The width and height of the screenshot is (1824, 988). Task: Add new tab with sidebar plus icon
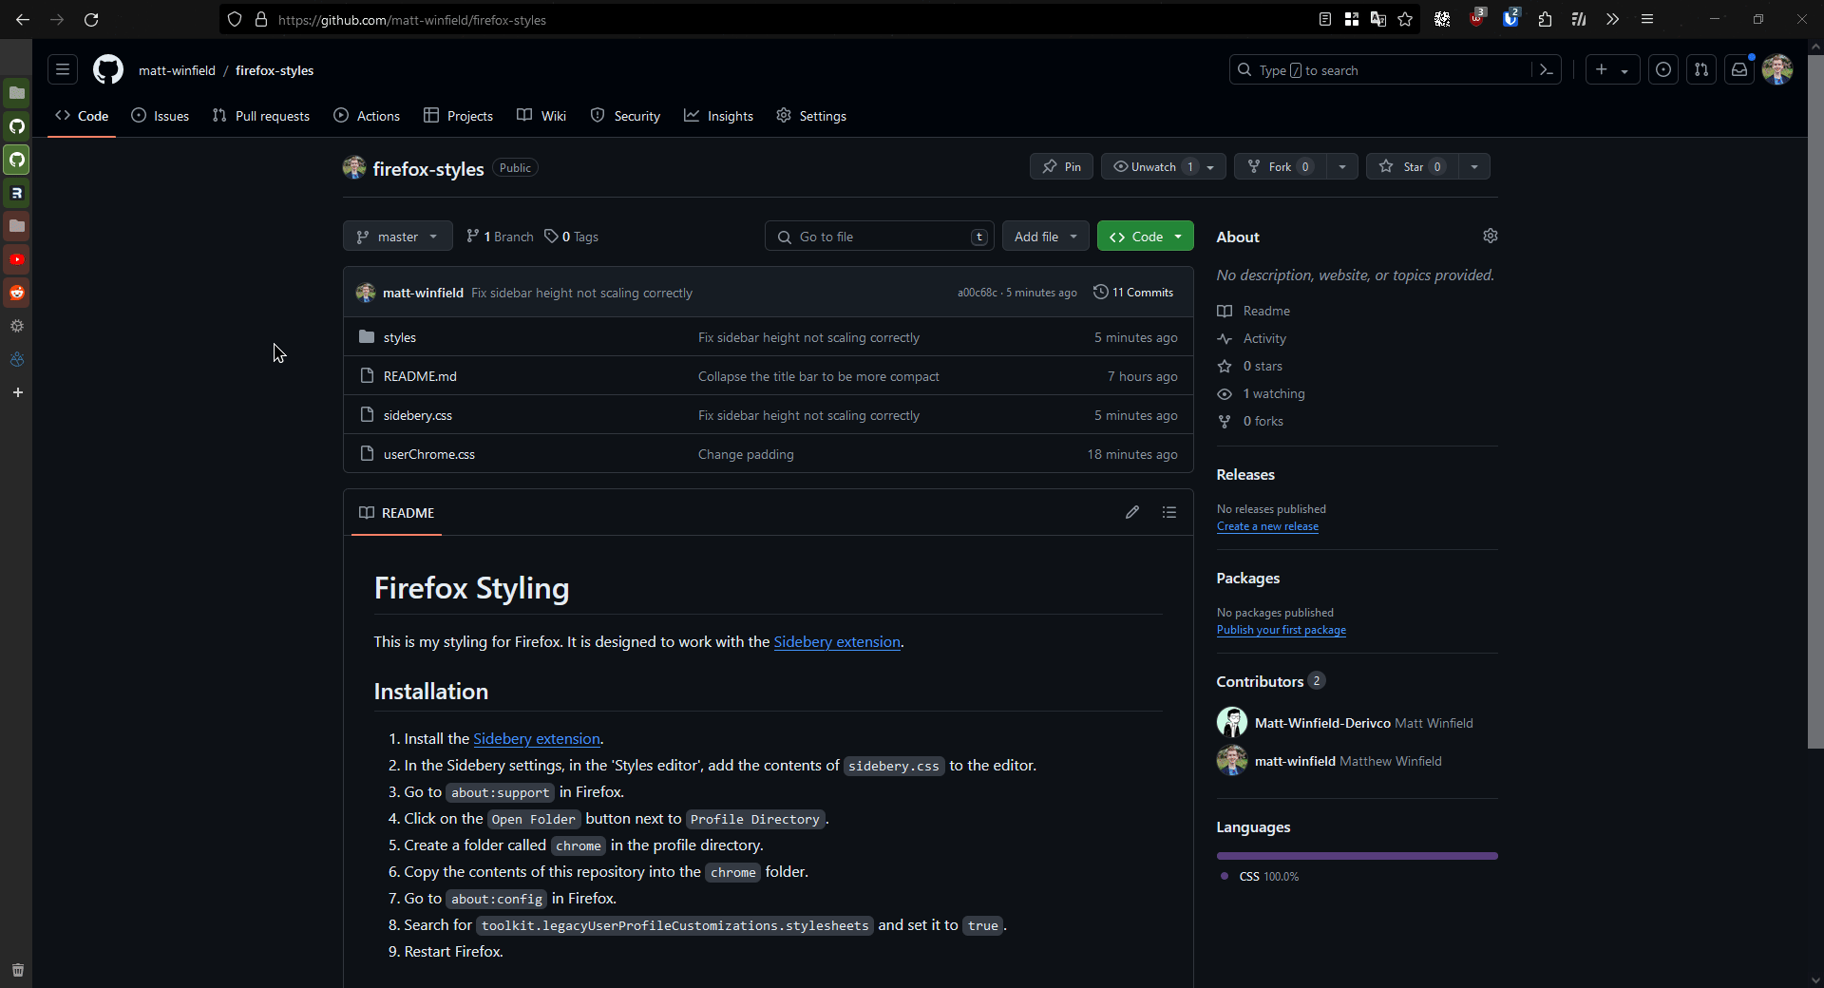17,392
